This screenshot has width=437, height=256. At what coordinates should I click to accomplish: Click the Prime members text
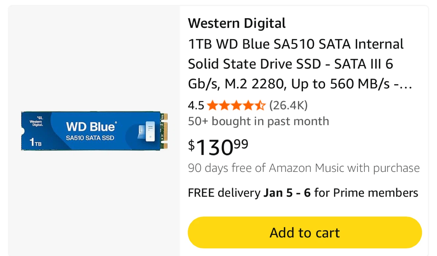pos(375,193)
